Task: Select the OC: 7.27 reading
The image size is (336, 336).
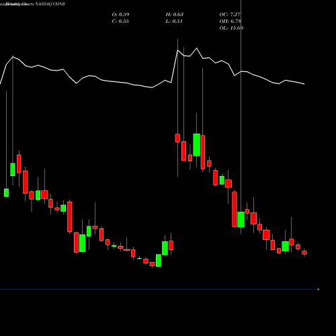Action: click(230, 15)
